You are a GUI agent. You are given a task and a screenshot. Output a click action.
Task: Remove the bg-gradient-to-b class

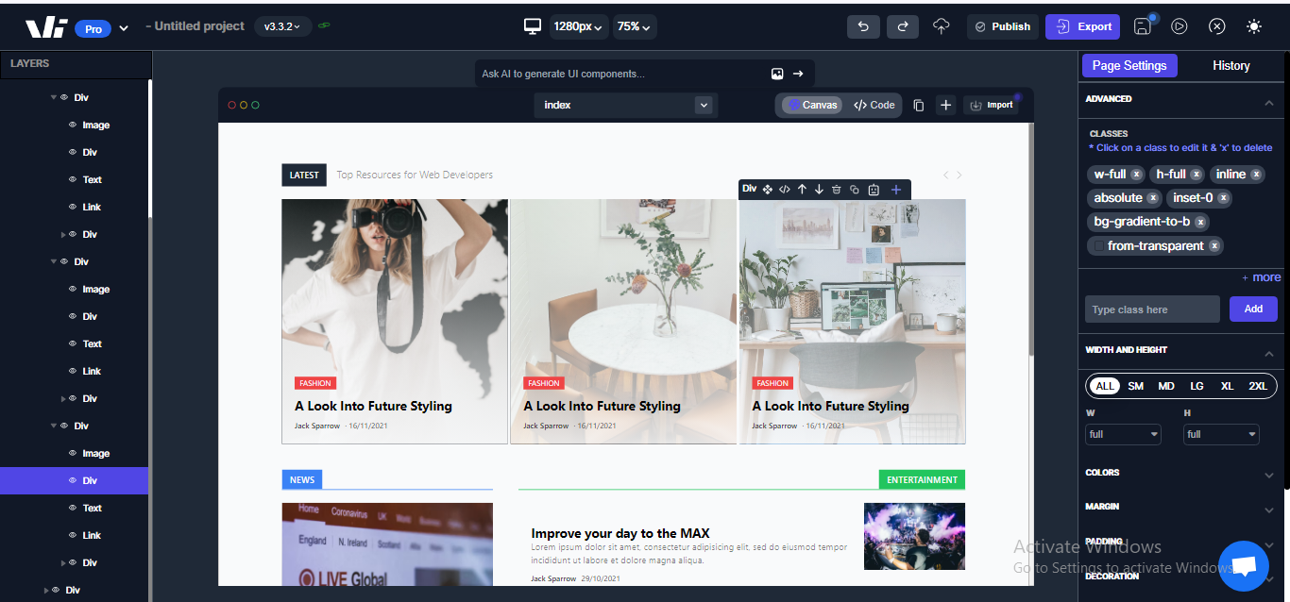(1200, 222)
